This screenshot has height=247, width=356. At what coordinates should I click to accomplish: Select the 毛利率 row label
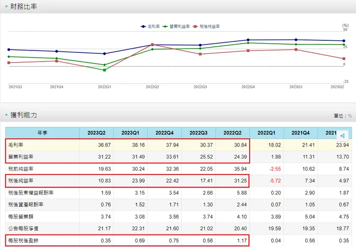pyautogui.click(x=17, y=145)
